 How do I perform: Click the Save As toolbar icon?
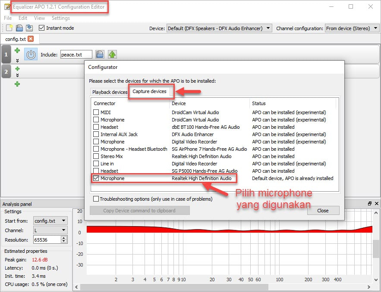29,28
